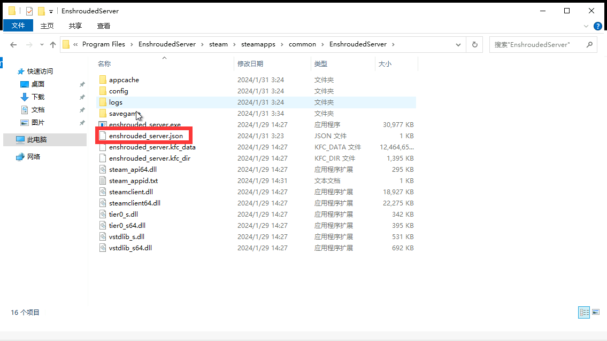
Task: Select the savegame folder icon
Action: click(x=103, y=114)
